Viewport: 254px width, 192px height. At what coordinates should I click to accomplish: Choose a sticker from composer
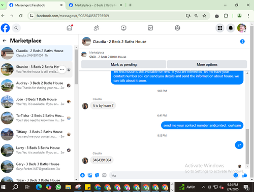tap(97, 175)
